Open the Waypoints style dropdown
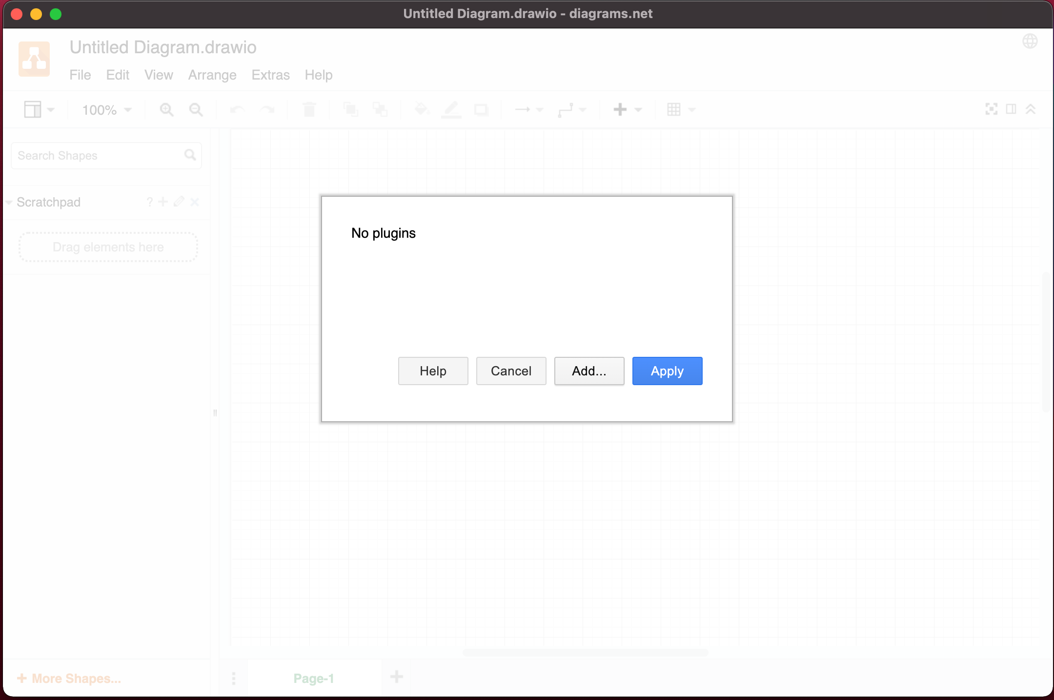 pos(571,110)
